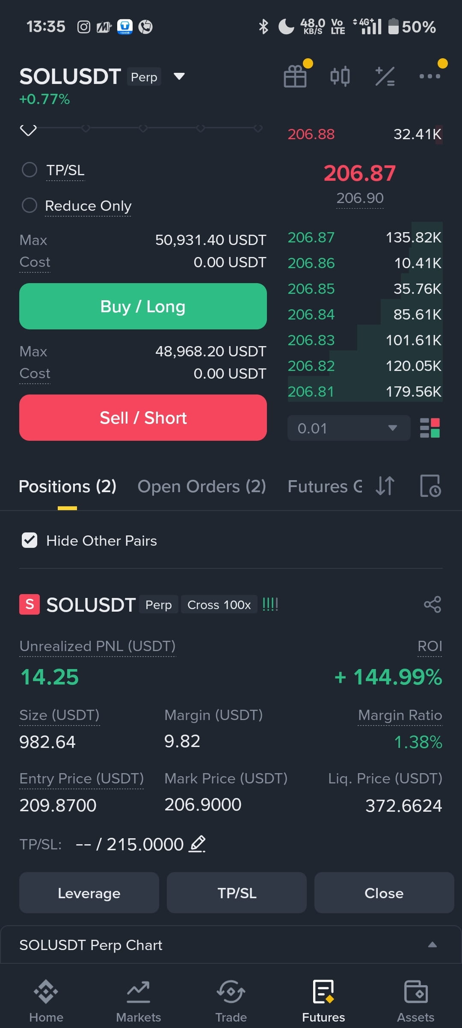Enable the Reduce Only option
Image resolution: width=462 pixels, height=1028 pixels.
coord(30,205)
